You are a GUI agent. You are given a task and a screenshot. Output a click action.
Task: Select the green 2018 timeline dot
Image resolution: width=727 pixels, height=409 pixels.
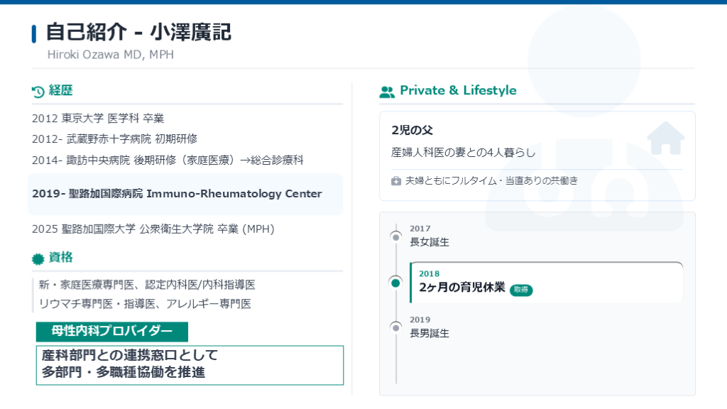(x=396, y=283)
